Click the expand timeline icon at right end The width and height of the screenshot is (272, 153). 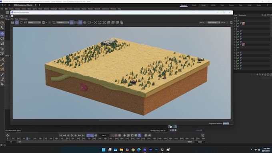pyautogui.click(x=203, y=135)
